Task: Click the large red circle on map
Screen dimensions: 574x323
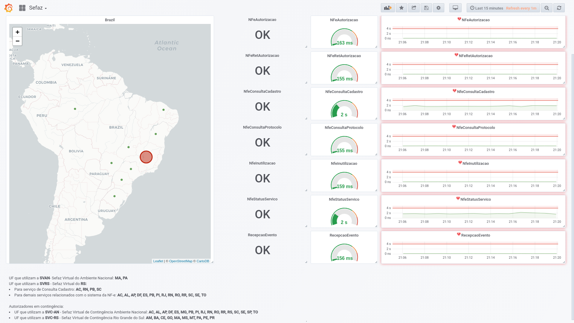Action: click(x=146, y=157)
